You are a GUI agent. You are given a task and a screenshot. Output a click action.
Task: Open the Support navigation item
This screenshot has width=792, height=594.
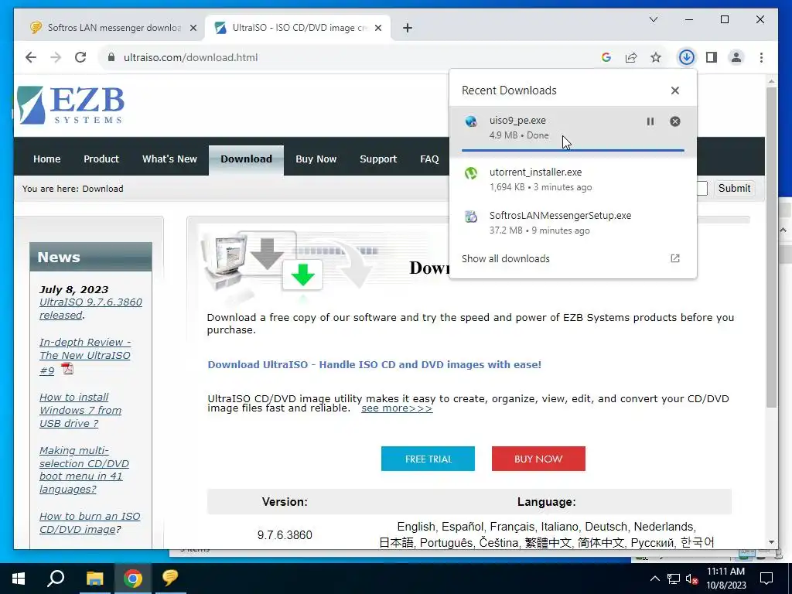[377, 159]
